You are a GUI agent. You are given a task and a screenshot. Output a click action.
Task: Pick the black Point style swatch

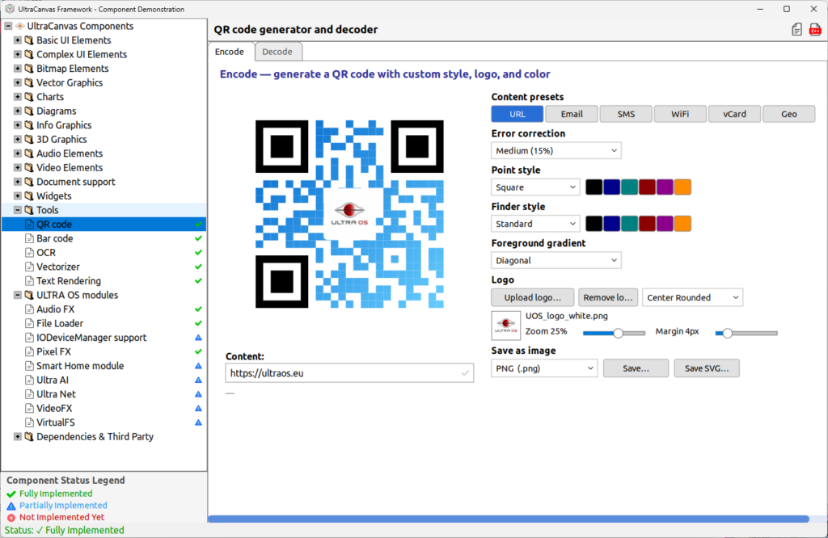[x=594, y=187]
